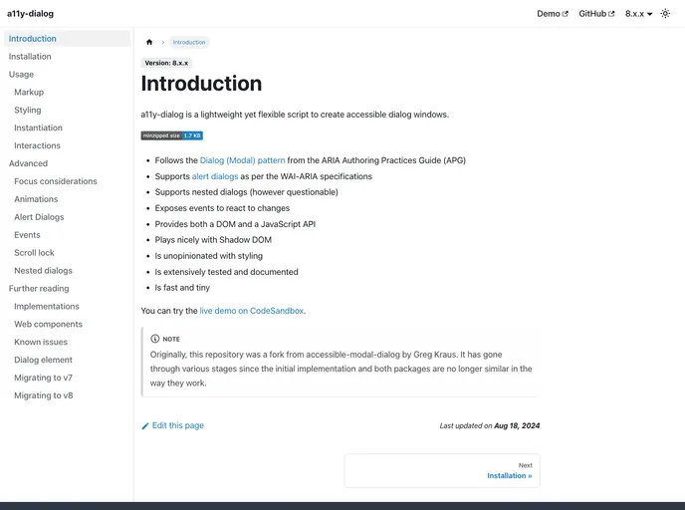
Task: Toggle dark/light mode sun icon
Action: 665,14
